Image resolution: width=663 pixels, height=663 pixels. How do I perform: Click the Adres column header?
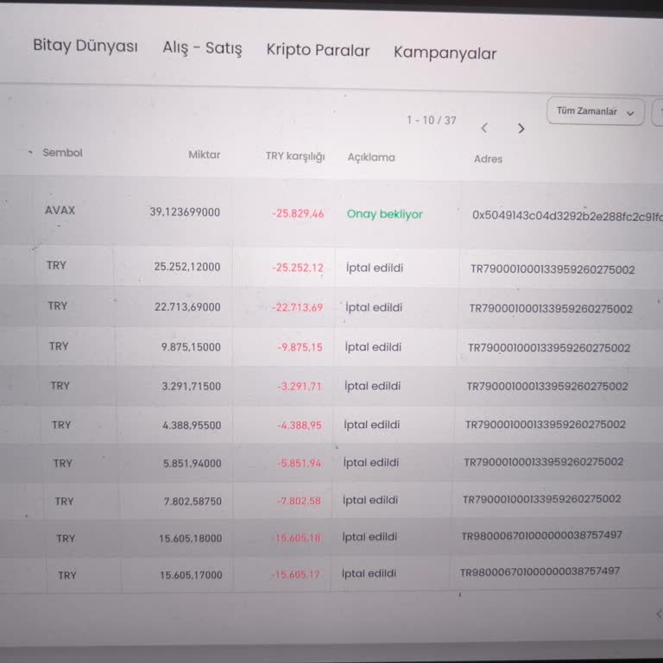point(488,159)
